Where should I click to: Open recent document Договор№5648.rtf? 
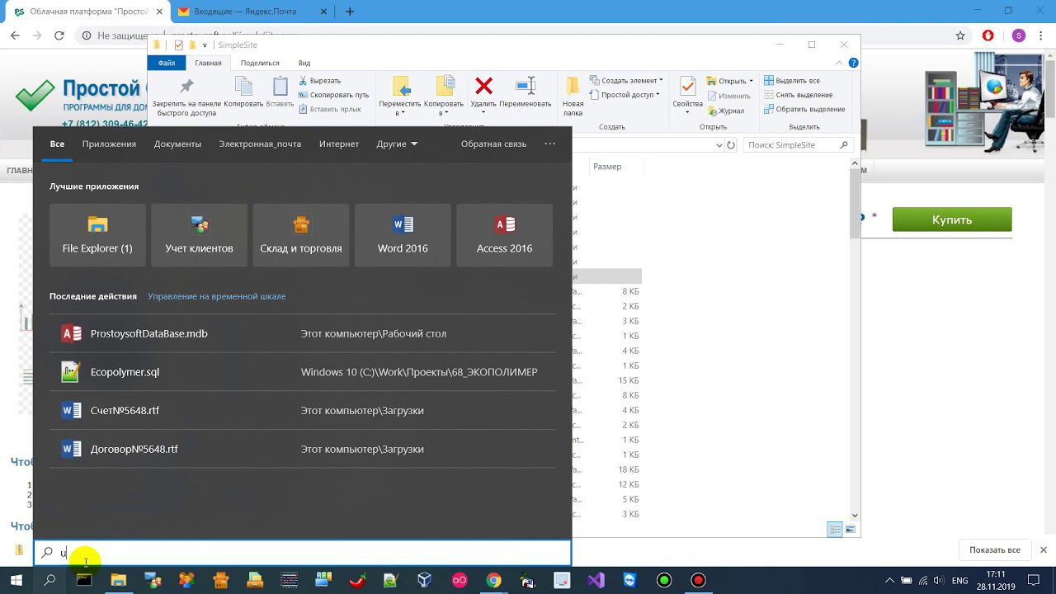coord(302,449)
